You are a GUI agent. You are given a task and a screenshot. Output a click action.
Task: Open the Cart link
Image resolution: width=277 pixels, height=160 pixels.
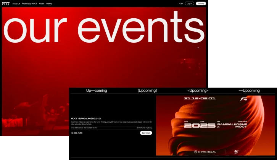(x=181, y=3)
